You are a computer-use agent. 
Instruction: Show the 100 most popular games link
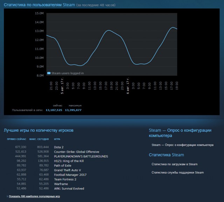point(34,196)
